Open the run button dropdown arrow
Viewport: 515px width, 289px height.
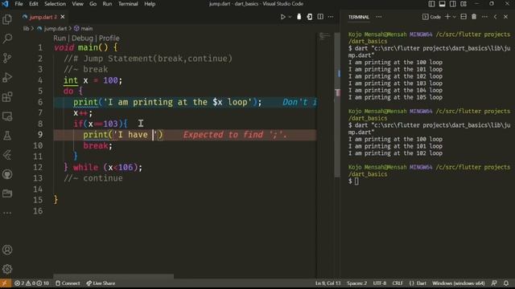coord(290,17)
